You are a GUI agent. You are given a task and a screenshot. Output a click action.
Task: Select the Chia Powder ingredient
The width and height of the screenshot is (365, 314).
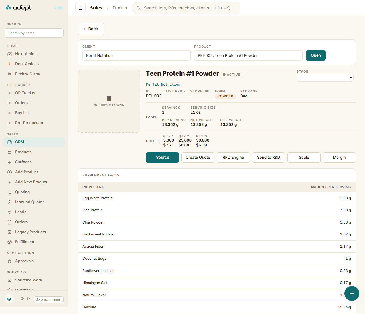tap(217, 222)
